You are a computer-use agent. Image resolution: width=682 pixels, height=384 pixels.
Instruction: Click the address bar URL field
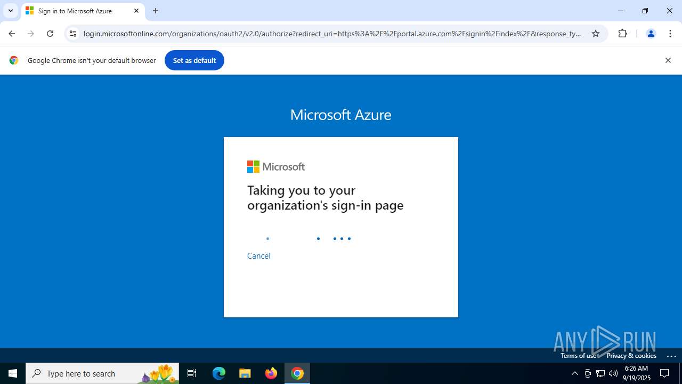332,34
